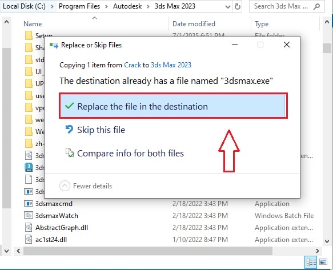The height and width of the screenshot is (270, 333).
Task: Click the blue skip arrow icon
Action: pos(69,129)
